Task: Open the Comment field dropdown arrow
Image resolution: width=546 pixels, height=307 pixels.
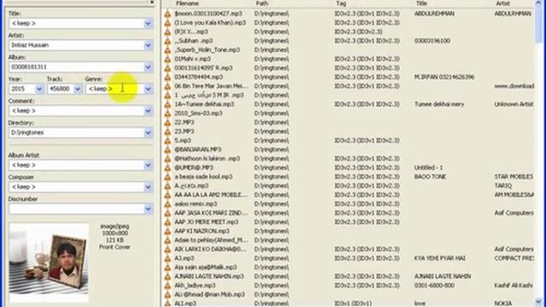Action: tap(148, 111)
